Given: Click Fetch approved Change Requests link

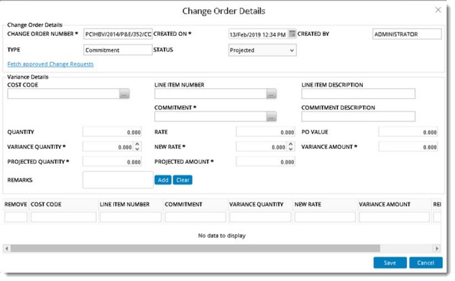Looking at the screenshot, I should coord(50,64).
